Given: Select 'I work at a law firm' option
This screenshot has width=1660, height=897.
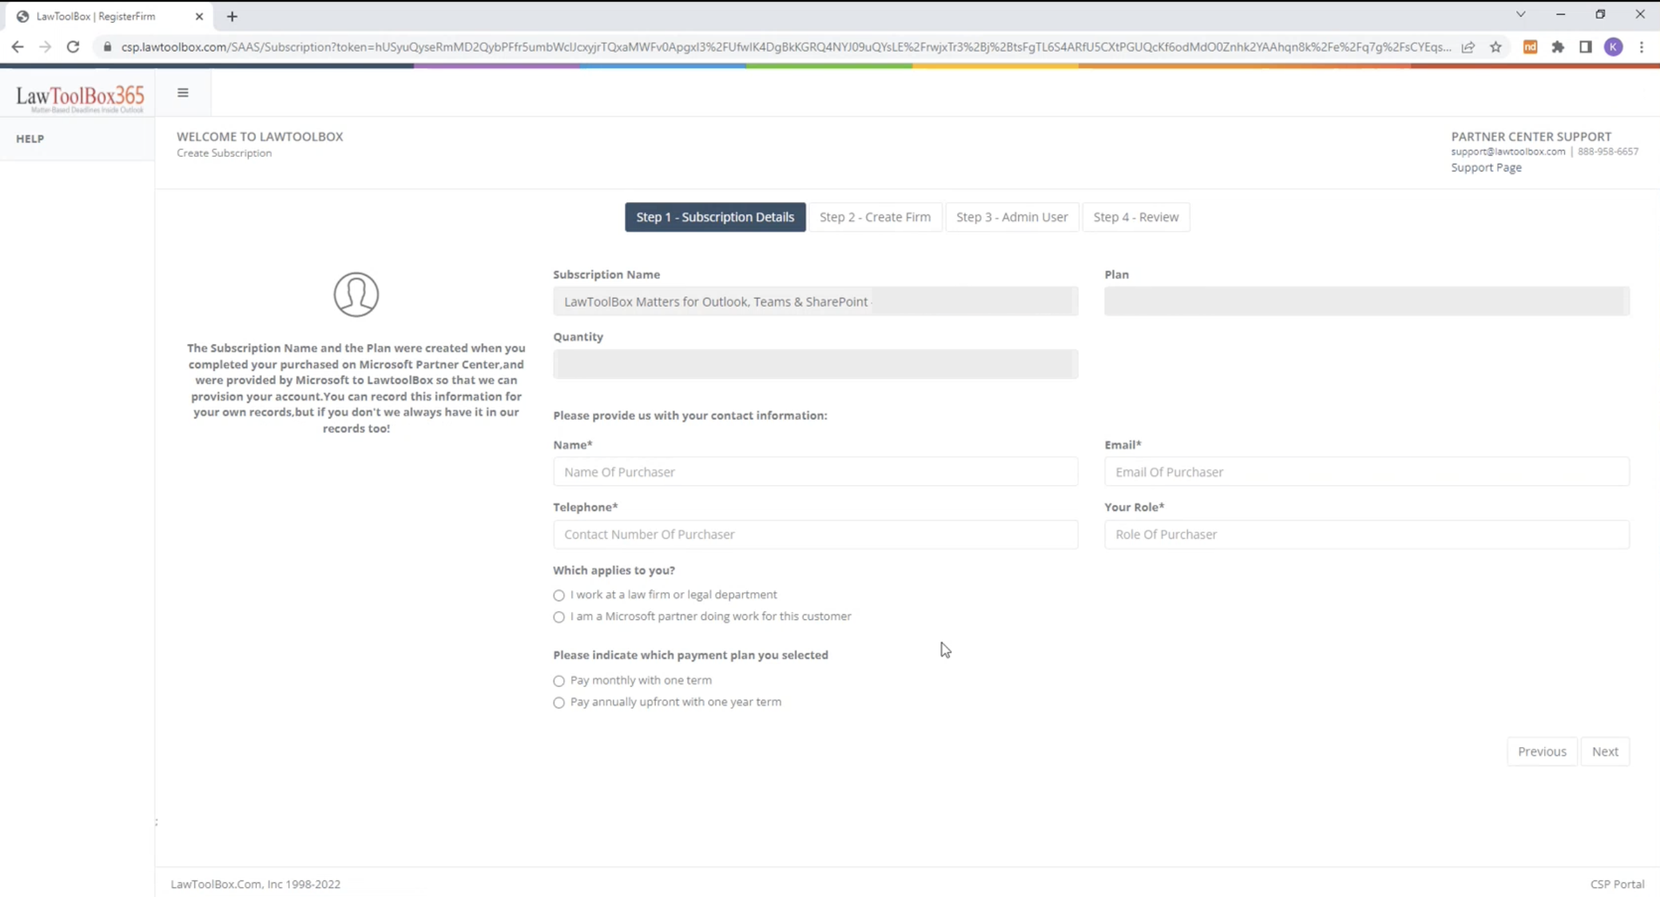Looking at the screenshot, I should pyautogui.click(x=559, y=595).
